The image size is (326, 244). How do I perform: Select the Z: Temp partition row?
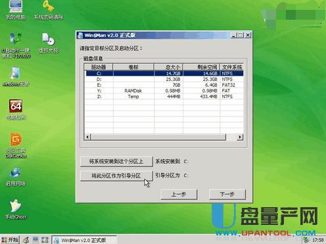point(164,97)
